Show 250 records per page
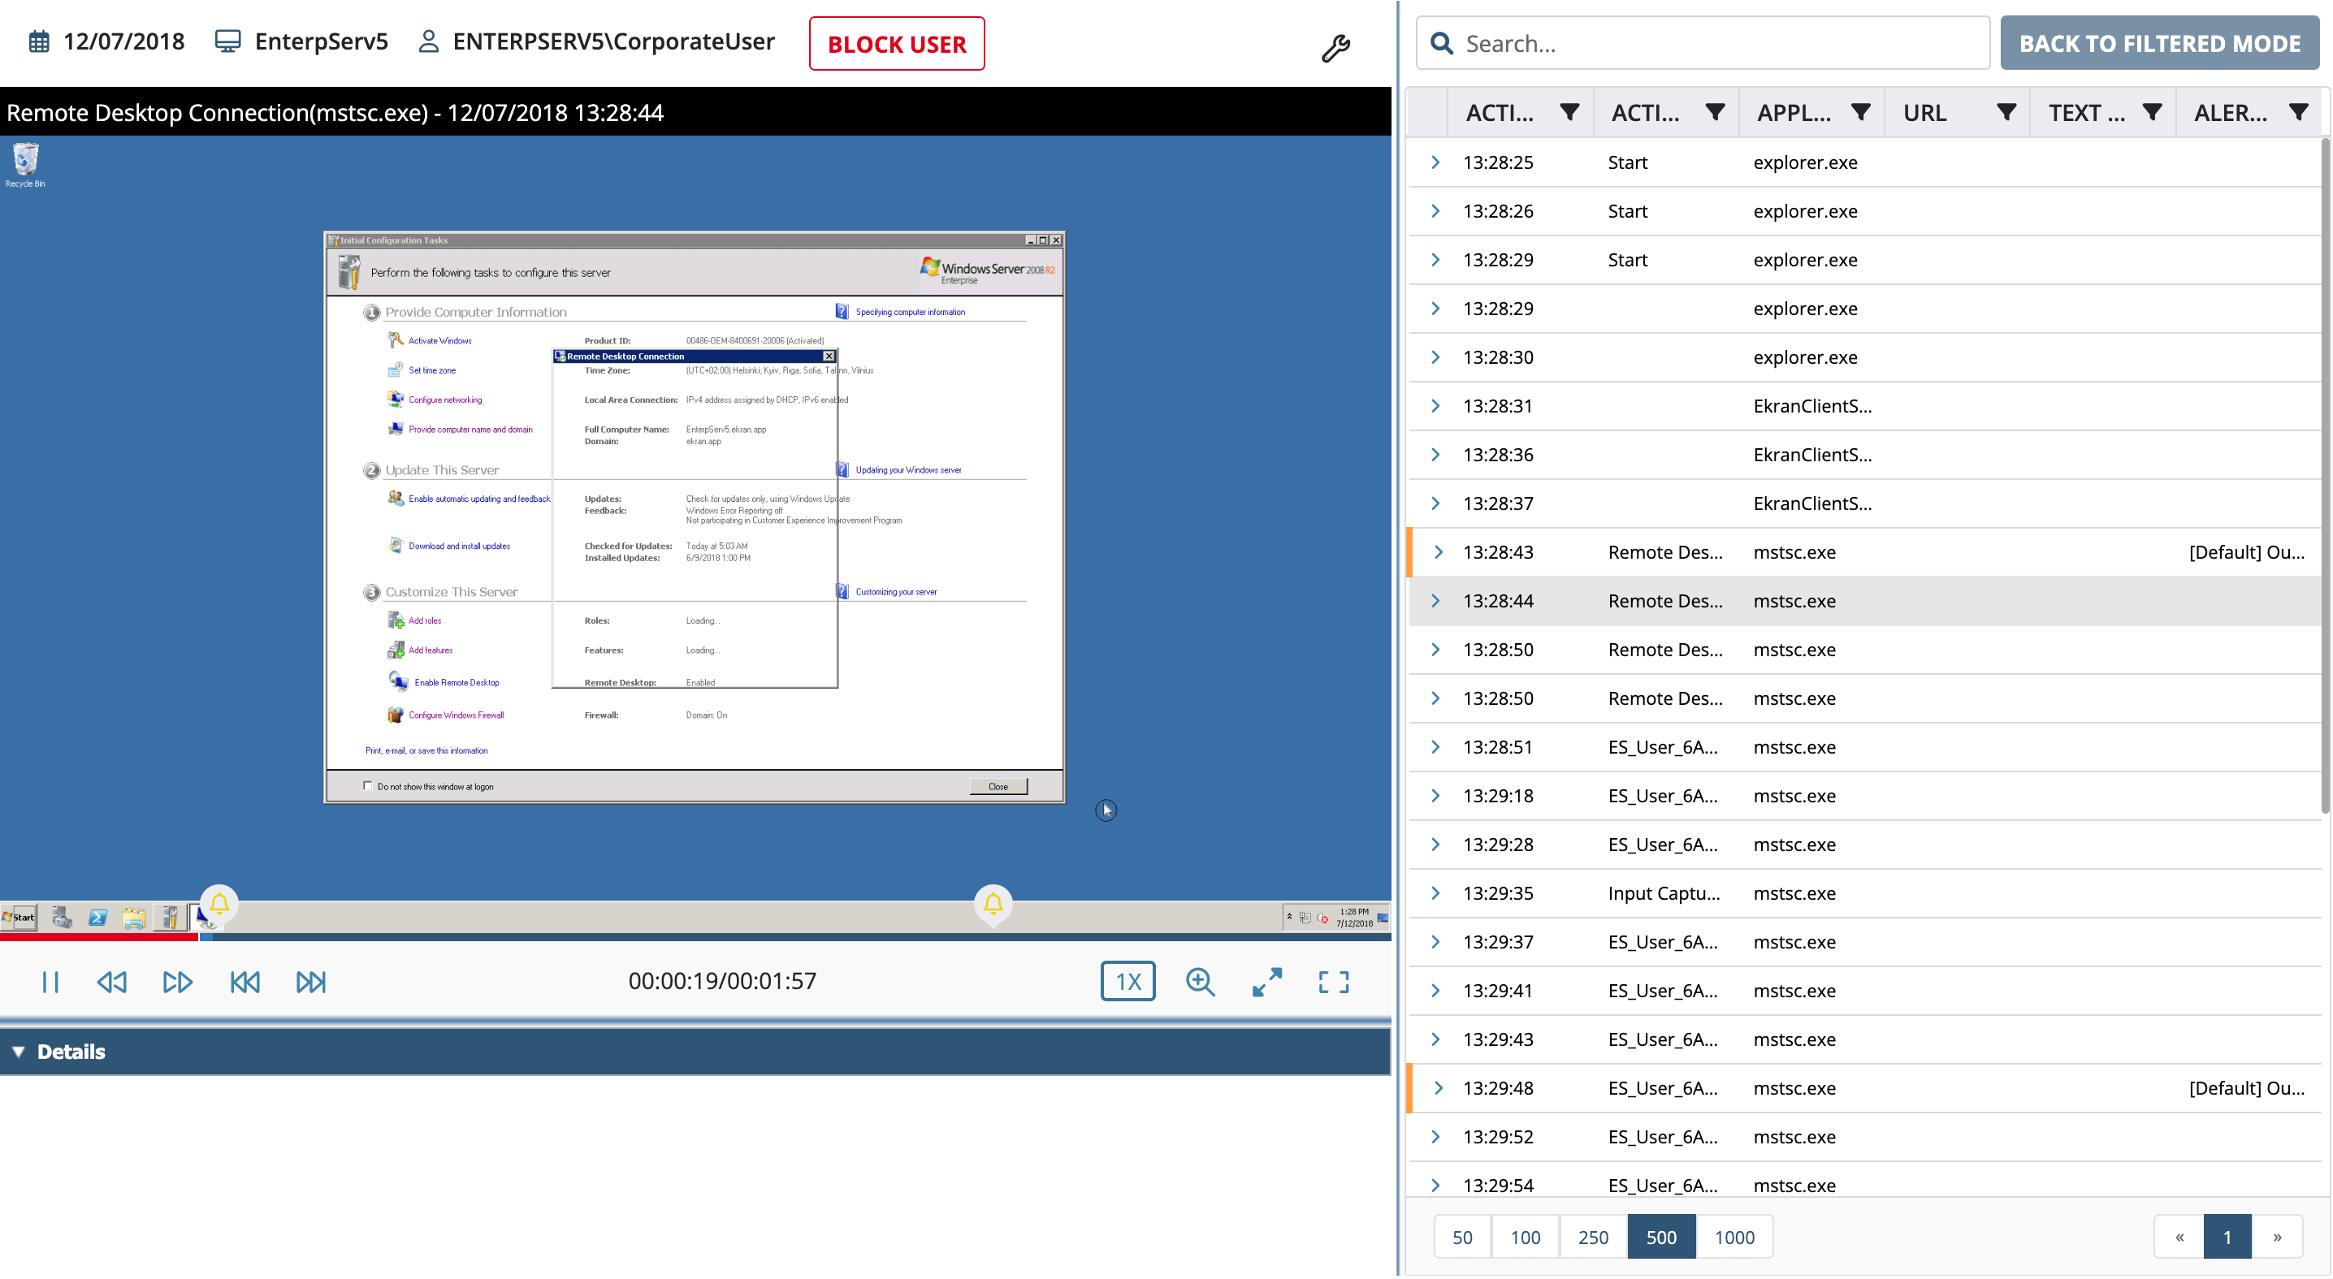 pyautogui.click(x=1593, y=1238)
